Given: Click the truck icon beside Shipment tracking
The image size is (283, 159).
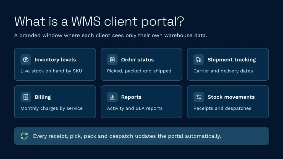Looking at the screenshot, I should click(x=199, y=60).
